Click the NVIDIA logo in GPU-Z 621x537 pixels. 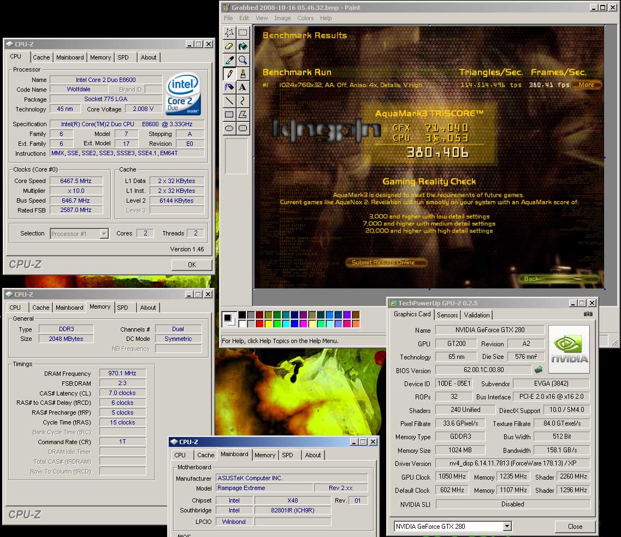569,349
